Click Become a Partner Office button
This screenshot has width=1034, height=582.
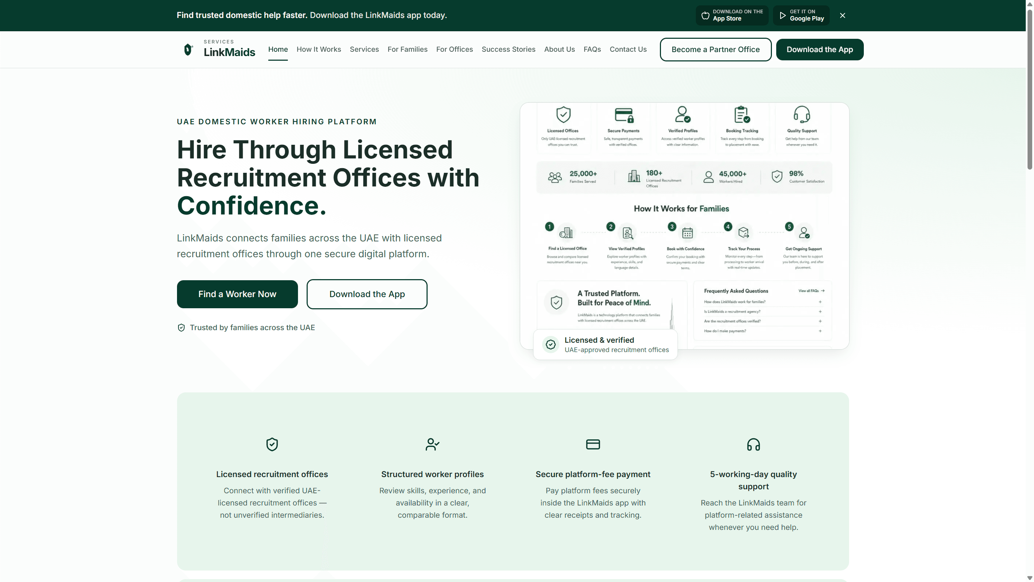tap(715, 50)
